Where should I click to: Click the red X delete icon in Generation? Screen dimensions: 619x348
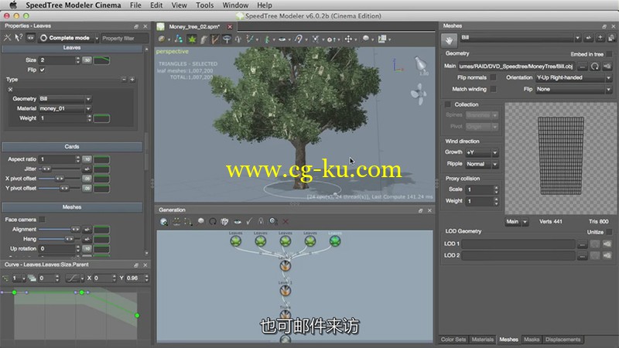(286, 222)
